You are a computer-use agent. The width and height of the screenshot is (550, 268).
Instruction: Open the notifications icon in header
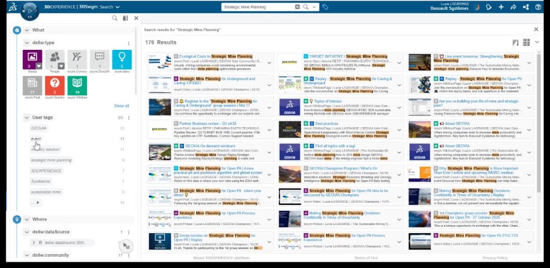(489, 7)
